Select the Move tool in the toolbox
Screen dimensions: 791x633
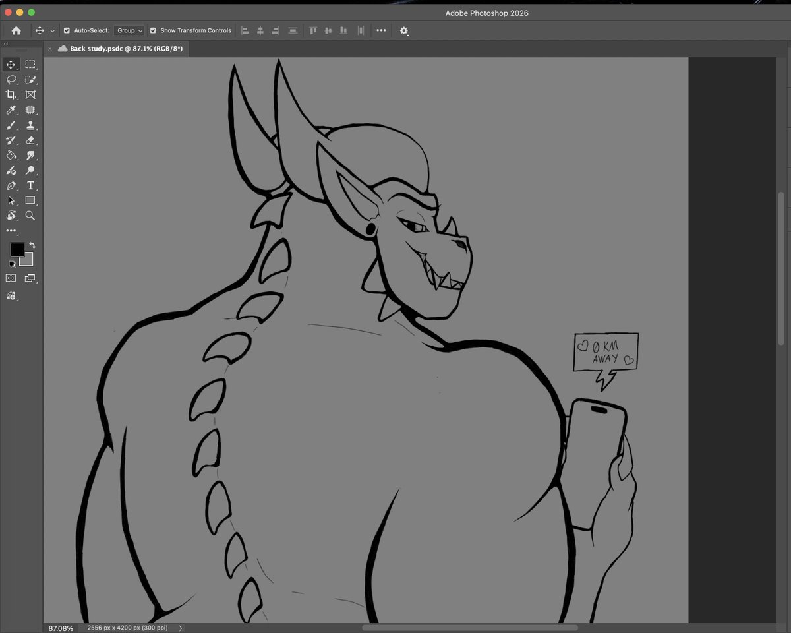click(x=11, y=65)
